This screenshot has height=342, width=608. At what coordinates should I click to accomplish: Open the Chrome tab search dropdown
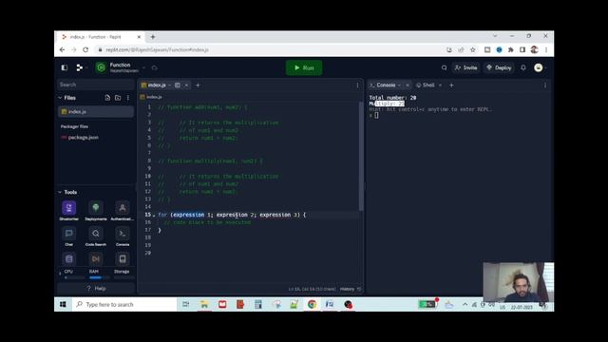495,36
